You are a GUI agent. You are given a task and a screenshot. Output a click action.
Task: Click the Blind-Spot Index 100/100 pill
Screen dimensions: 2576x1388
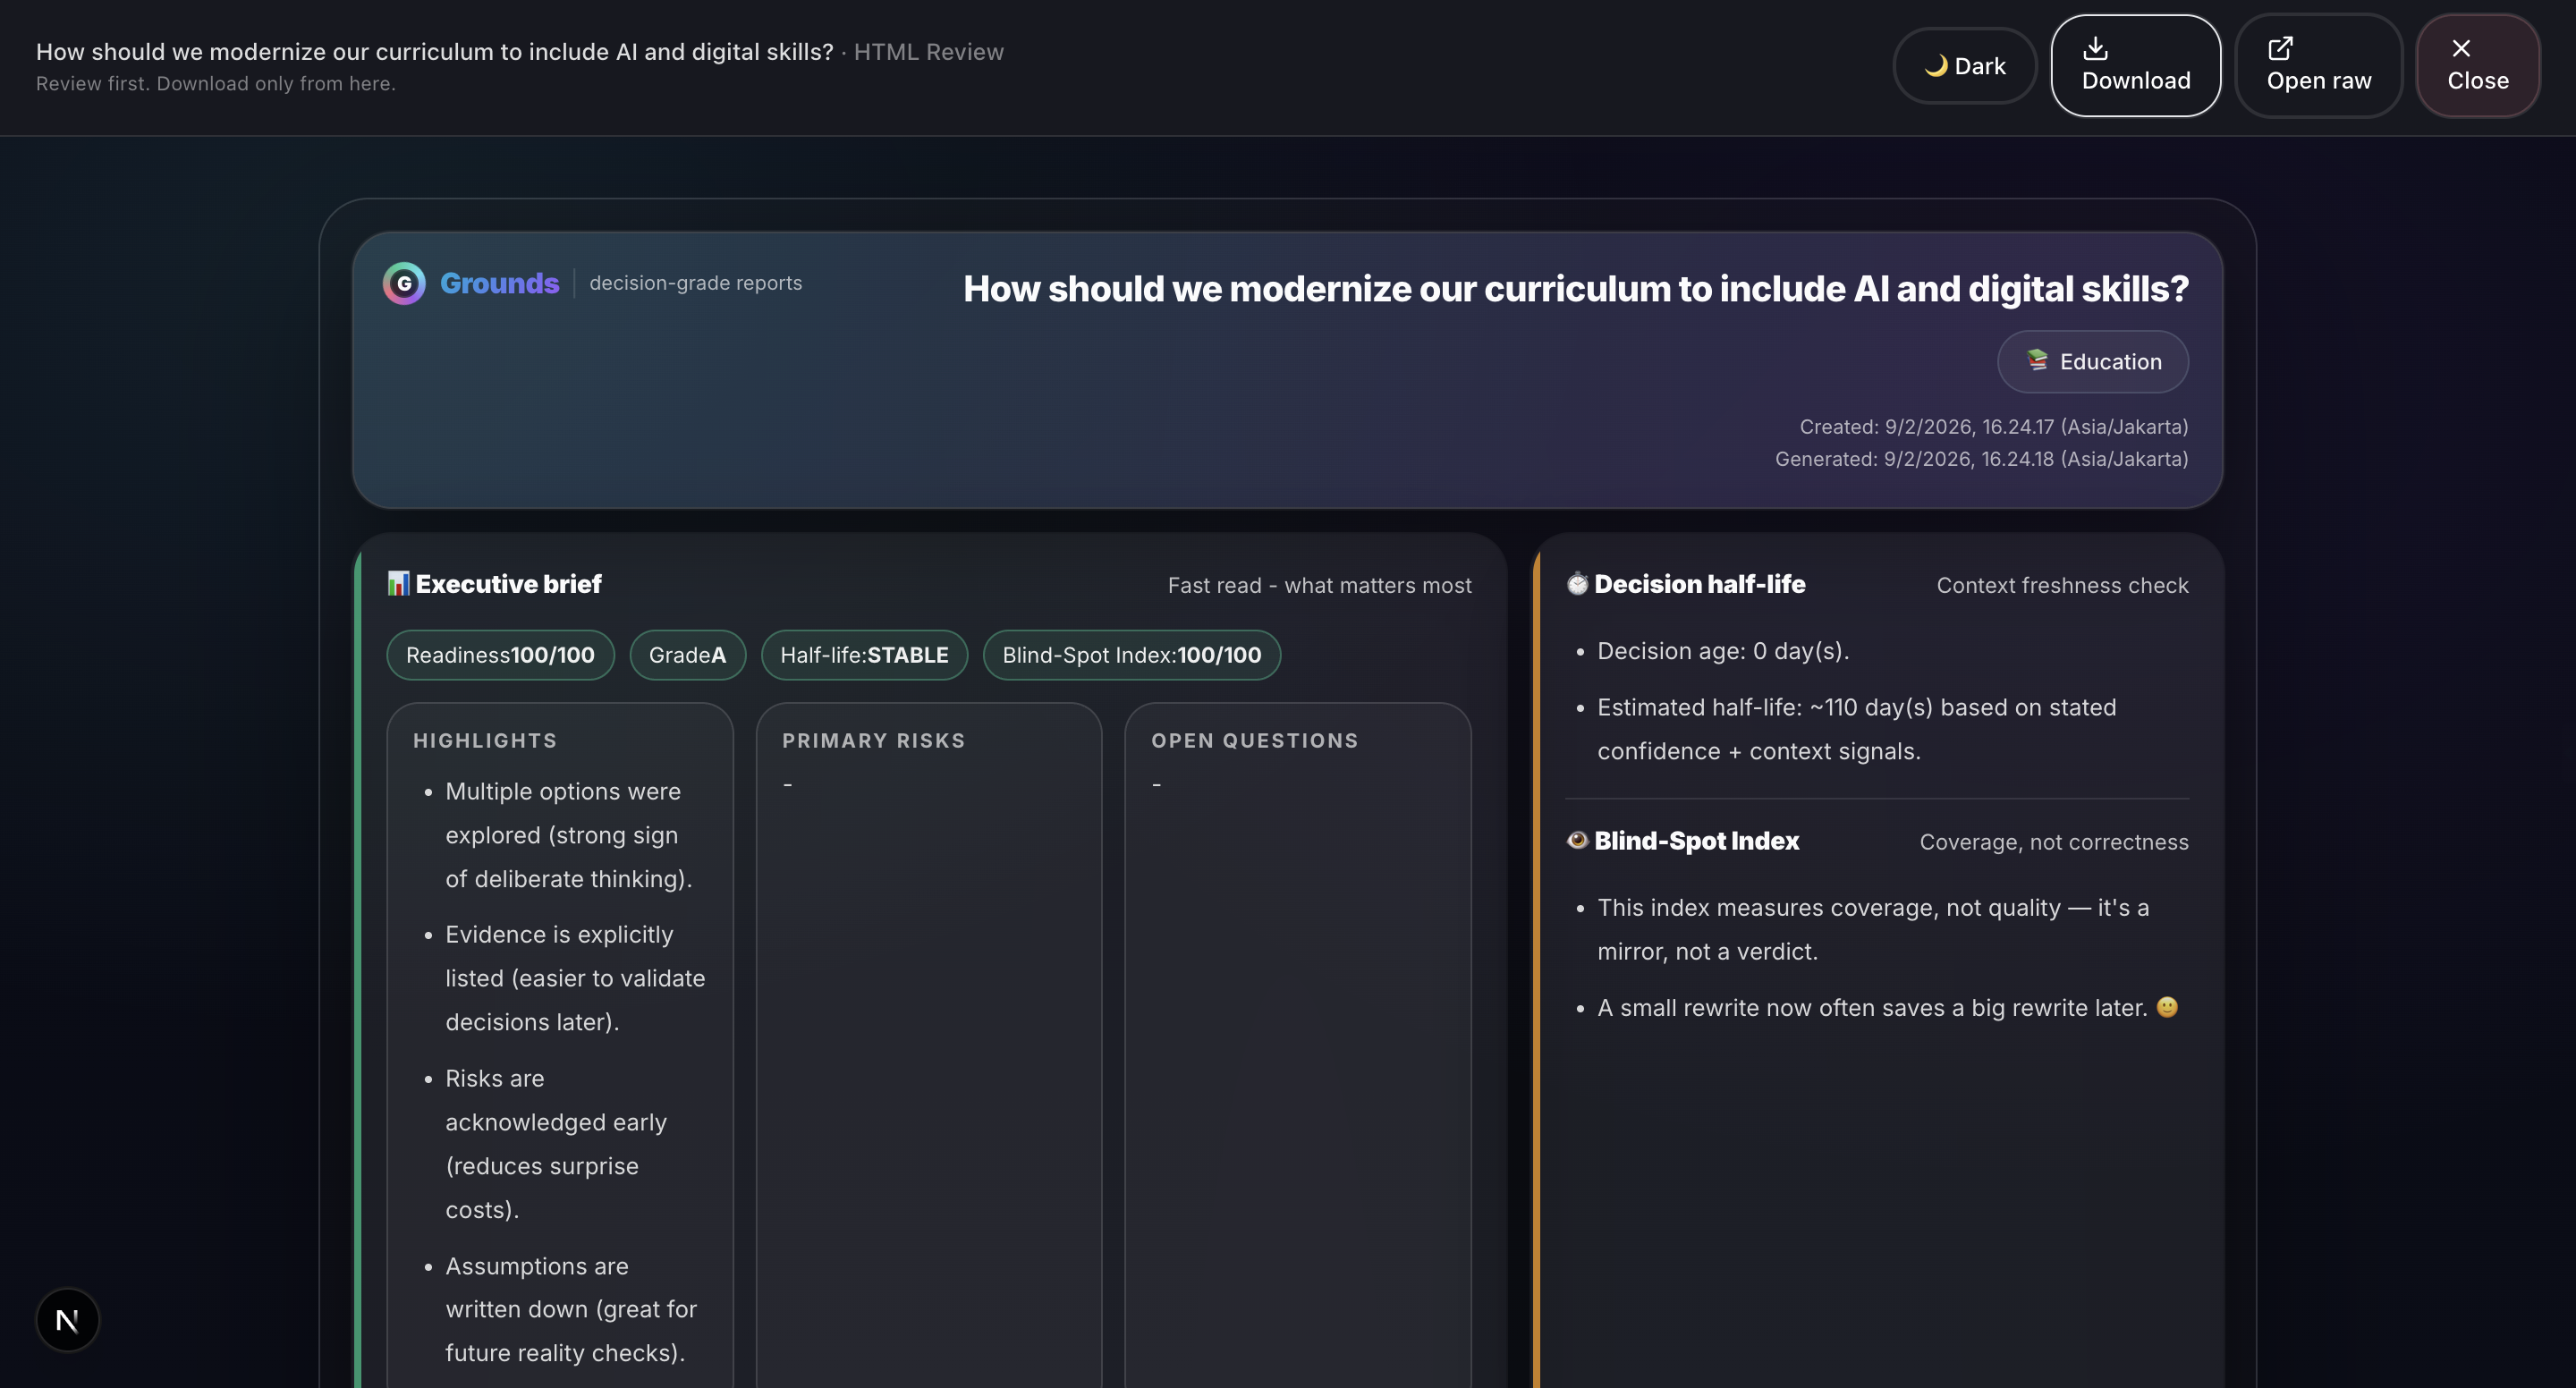click(1131, 655)
